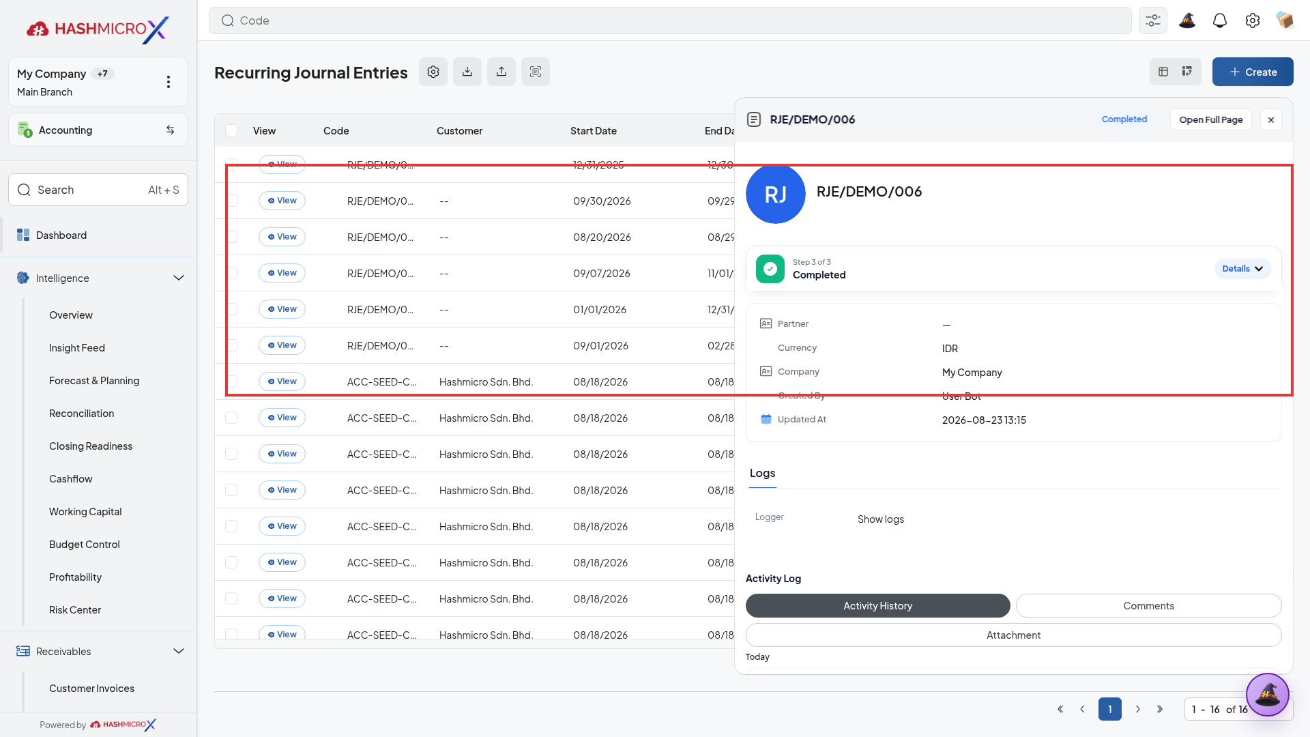Tick the checkbox for row dated 08/20/2026
The height and width of the screenshot is (737, 1310).
pyautogui.click(x=231, y=237)
